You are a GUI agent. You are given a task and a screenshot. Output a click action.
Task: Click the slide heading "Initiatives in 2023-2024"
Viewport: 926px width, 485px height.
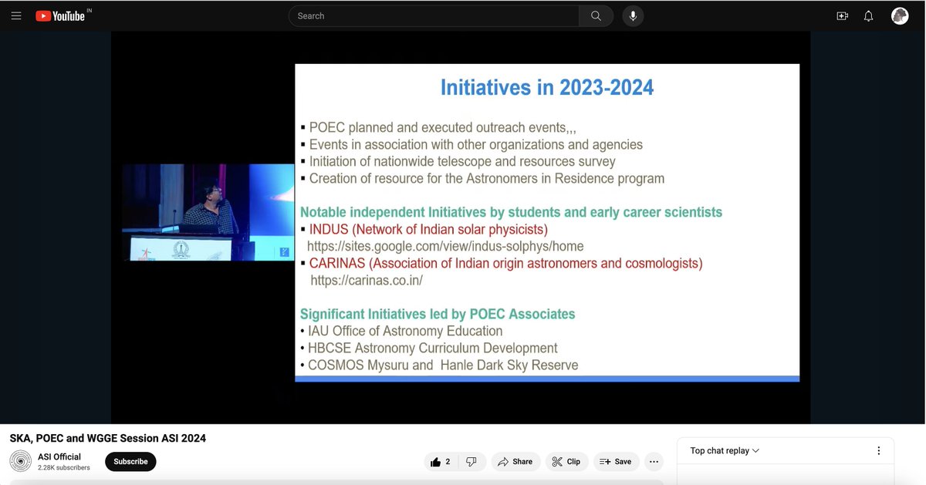point(547,87)
